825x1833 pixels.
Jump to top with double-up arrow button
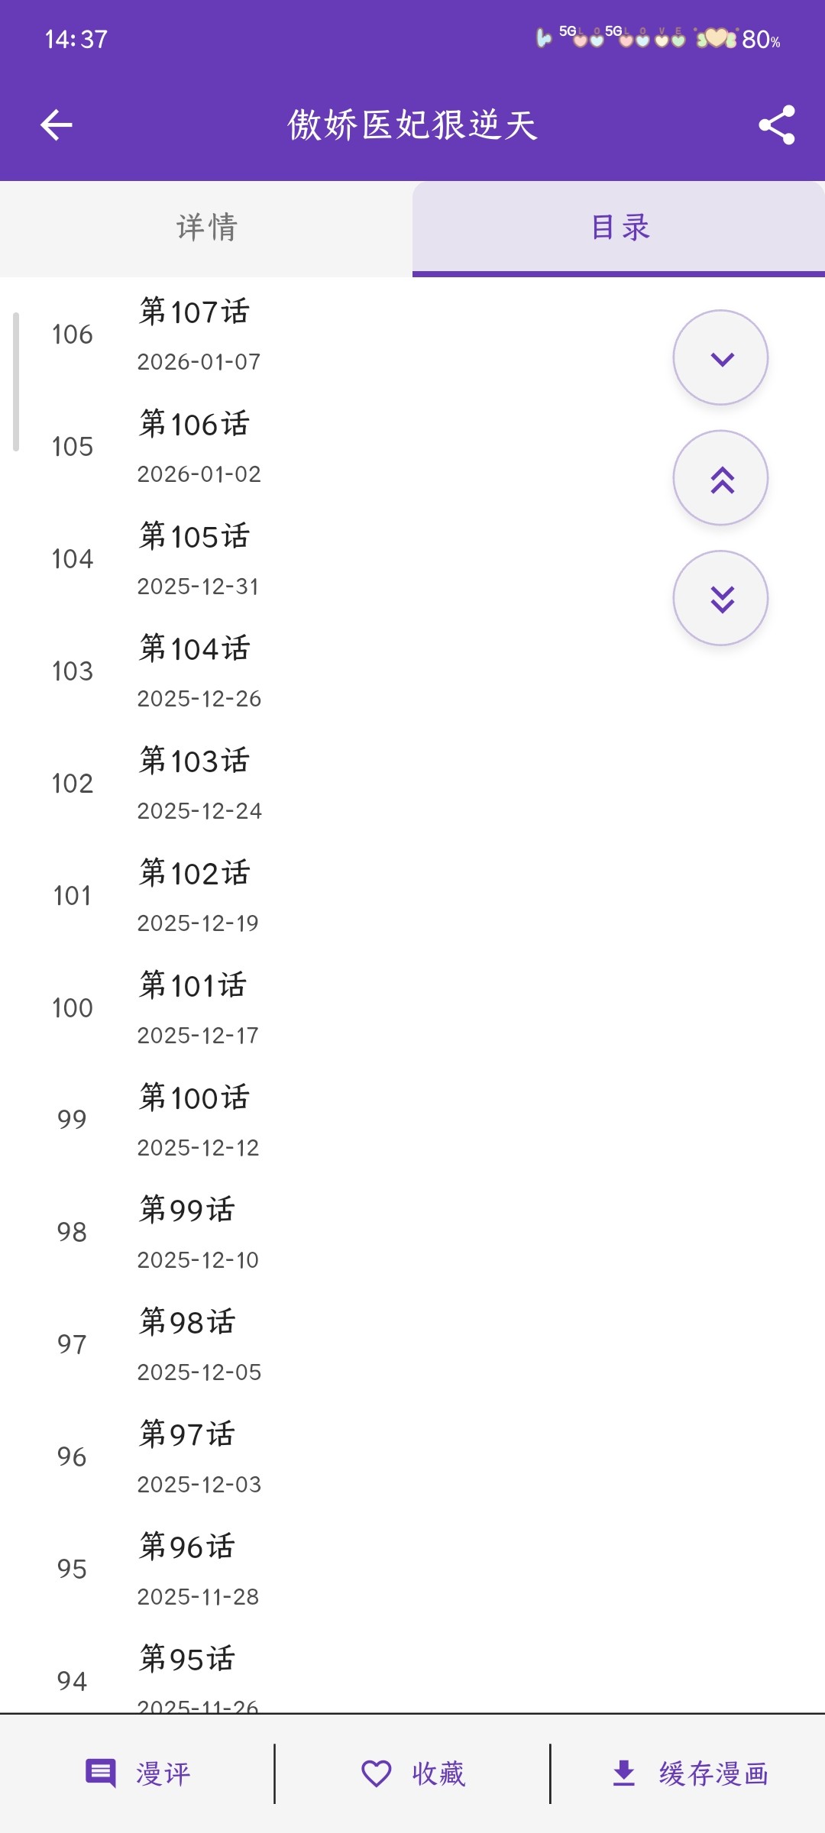pos(720,478)
